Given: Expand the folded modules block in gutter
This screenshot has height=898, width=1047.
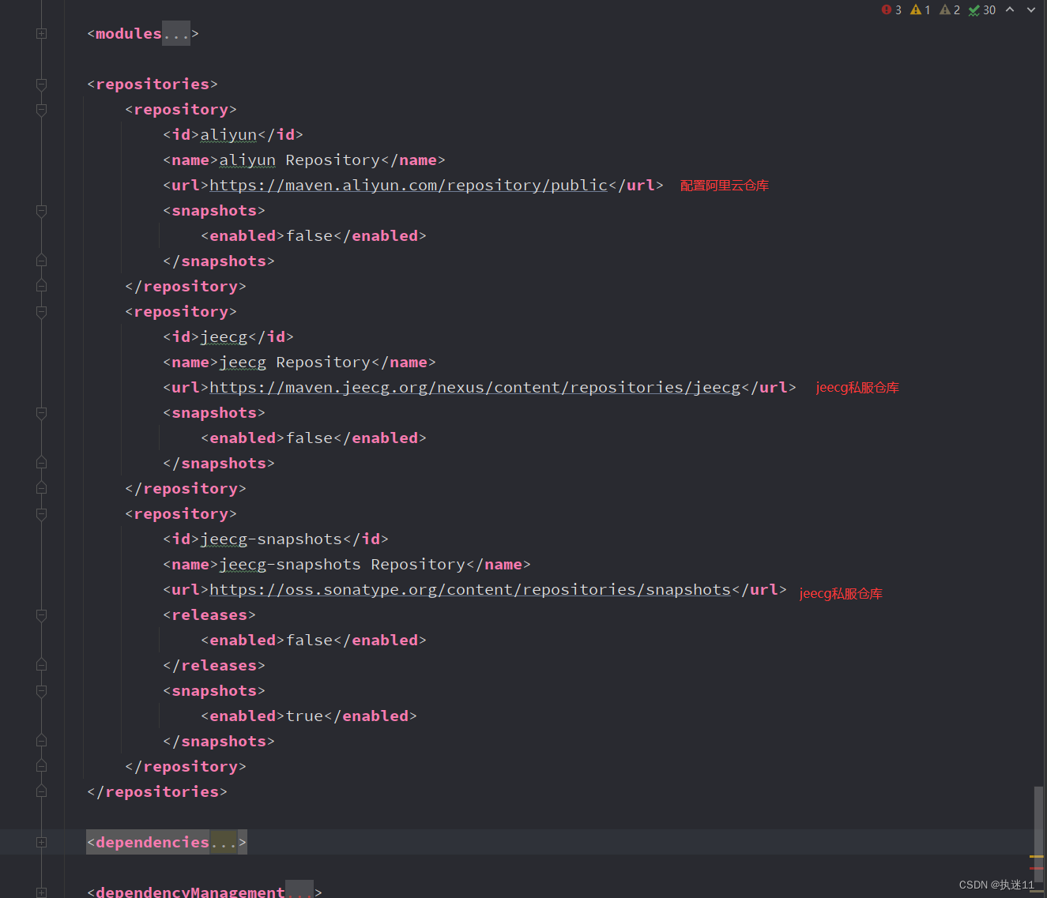Looking at the screenshot, I should click(41, 34).
